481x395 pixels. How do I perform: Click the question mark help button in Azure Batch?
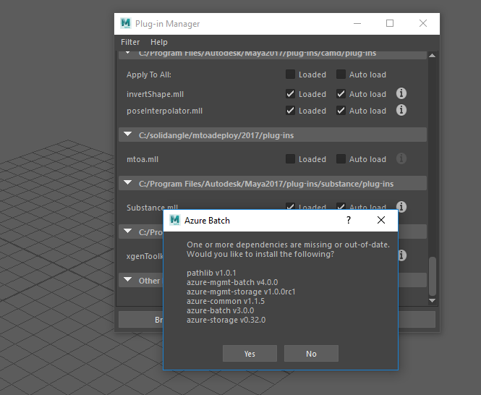point(349,220)
